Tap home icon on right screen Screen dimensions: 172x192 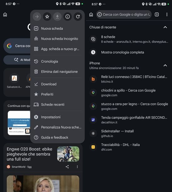pos(91,14)
